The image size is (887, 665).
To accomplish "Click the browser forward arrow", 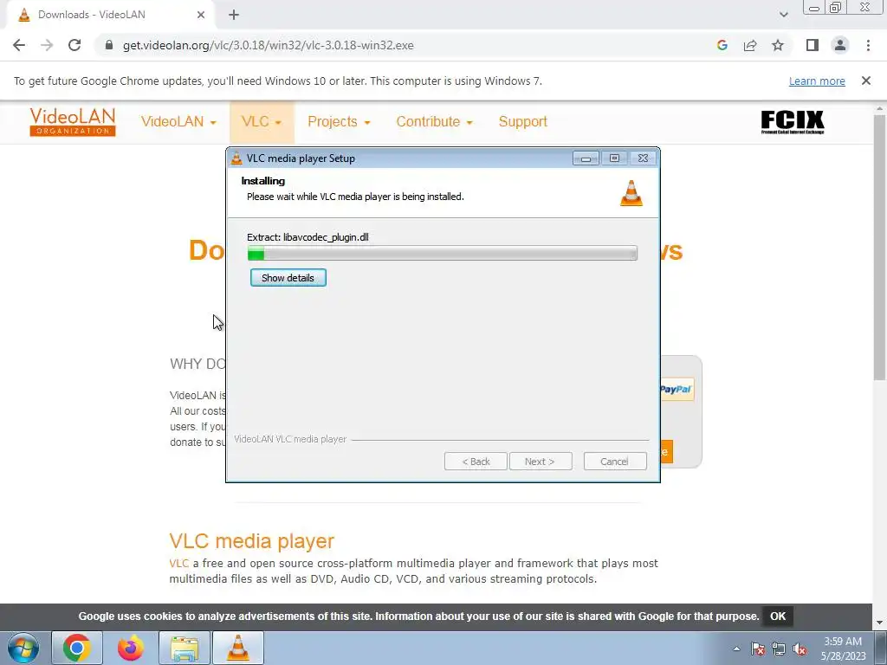I will pyautogui.click(x=47, y=45).
